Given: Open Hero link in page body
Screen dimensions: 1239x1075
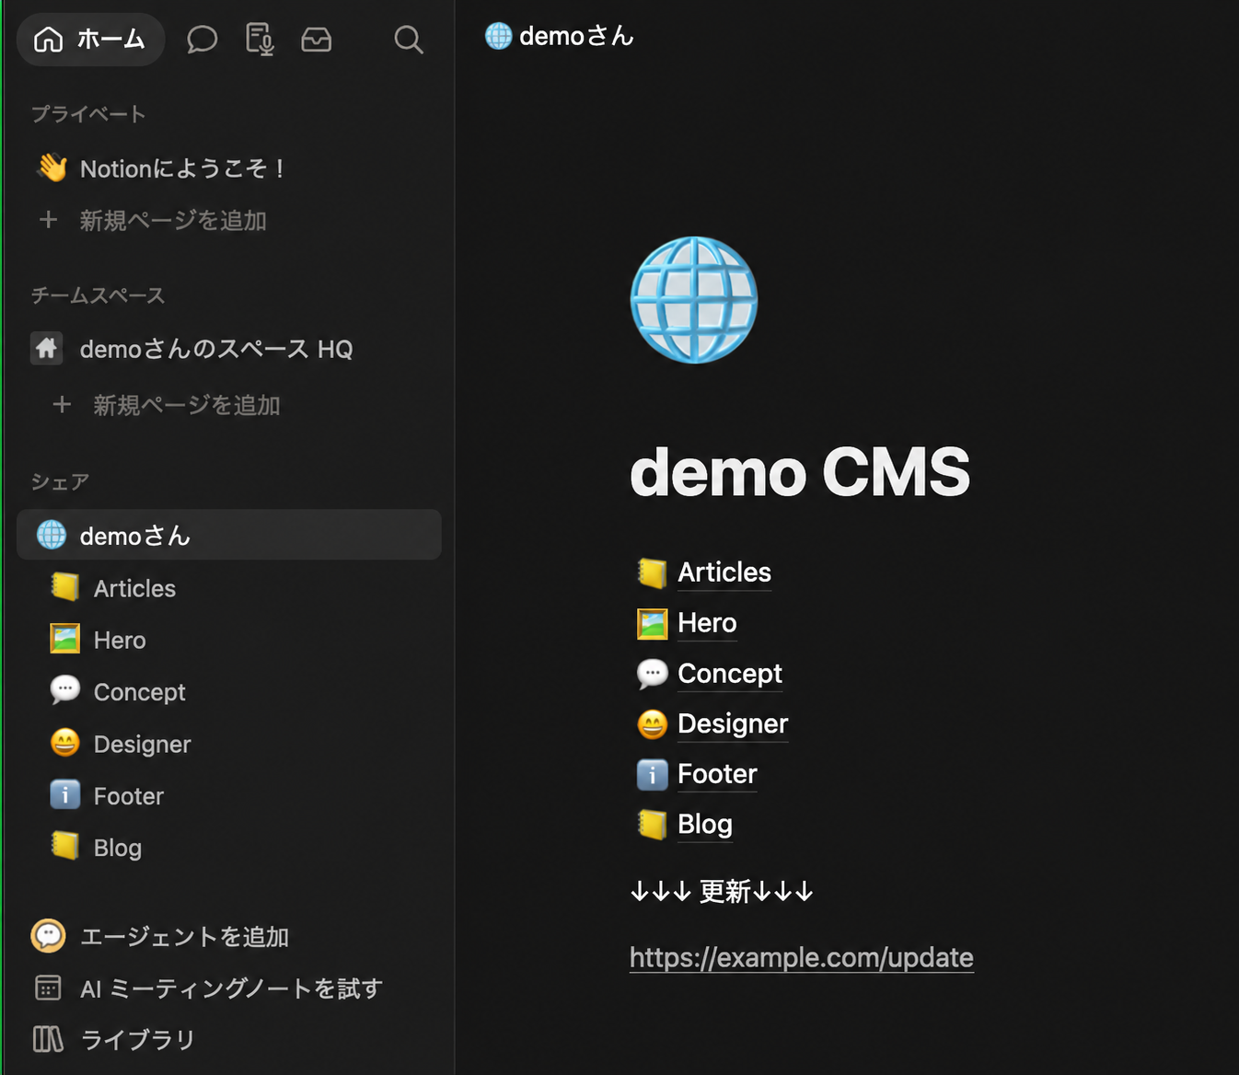Looking at the screenshot, I should [x=707, y=623].
